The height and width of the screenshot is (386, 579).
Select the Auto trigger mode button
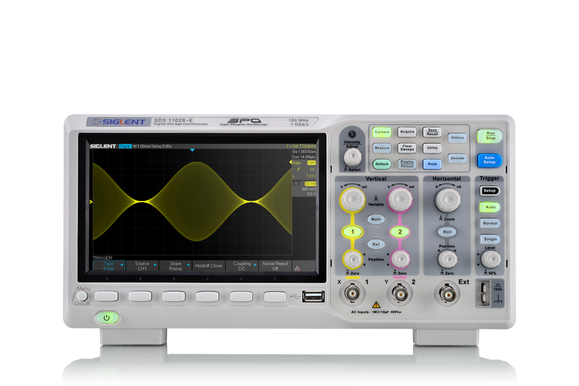click(490, 207)
